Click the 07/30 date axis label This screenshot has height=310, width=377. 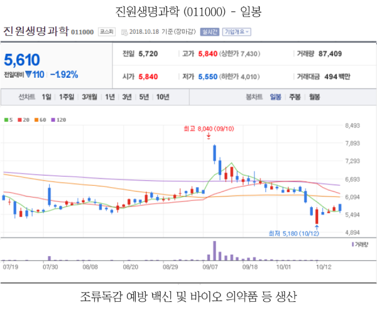[50, 267]
